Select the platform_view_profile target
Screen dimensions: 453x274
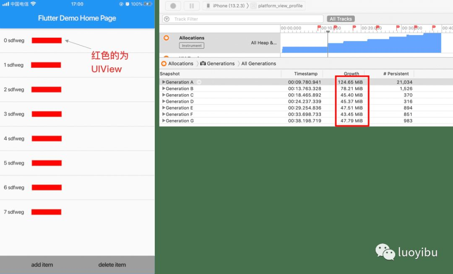(x=277, y=6)
